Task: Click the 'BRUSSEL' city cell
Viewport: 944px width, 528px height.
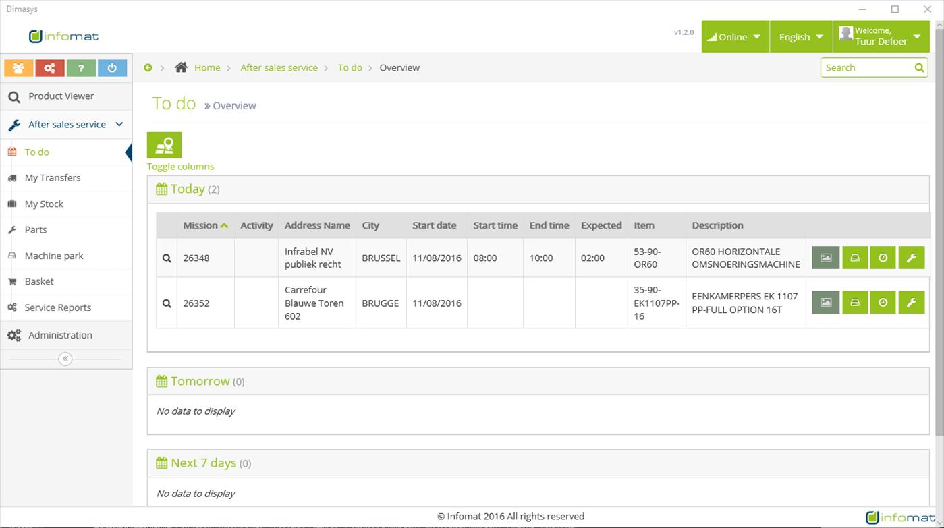Action: coord(381,258)
